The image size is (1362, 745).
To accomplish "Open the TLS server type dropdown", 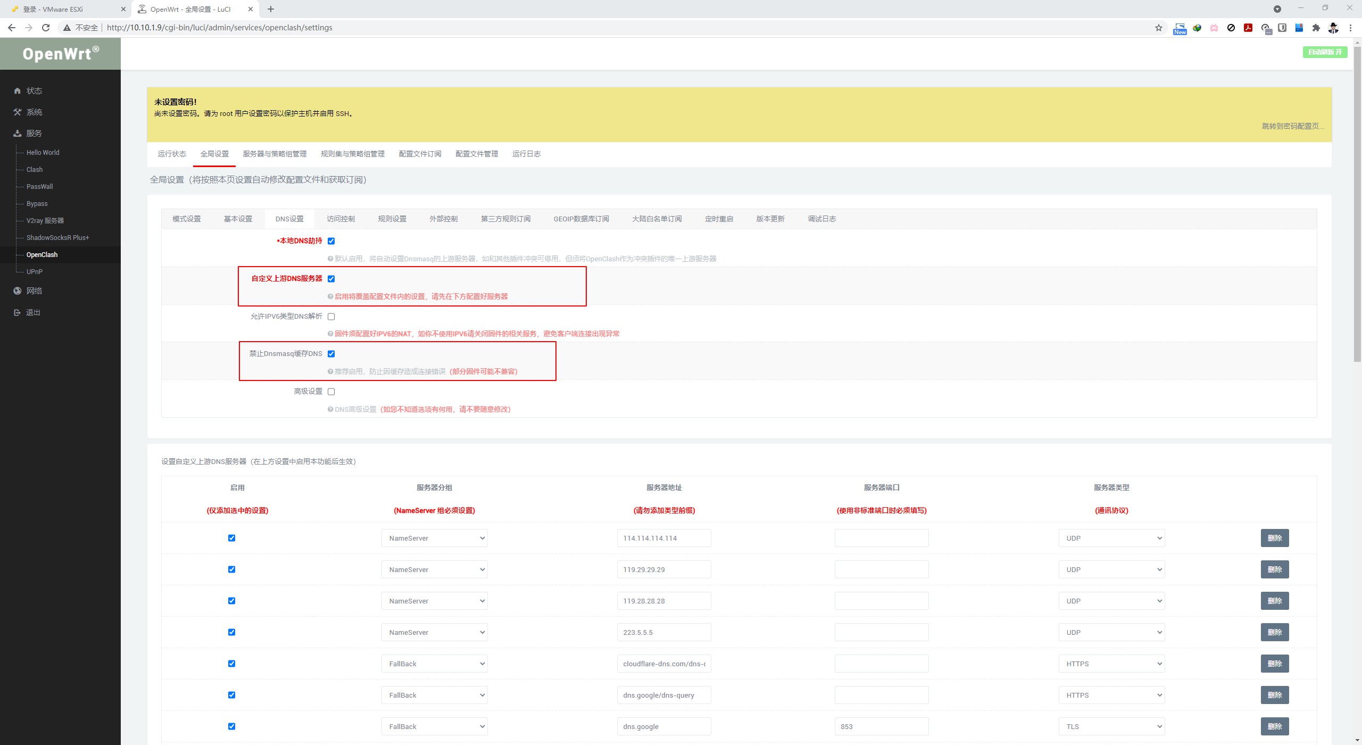I will pos(1111,726).
